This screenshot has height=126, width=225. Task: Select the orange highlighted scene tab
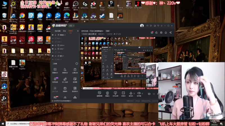[71, 31]
